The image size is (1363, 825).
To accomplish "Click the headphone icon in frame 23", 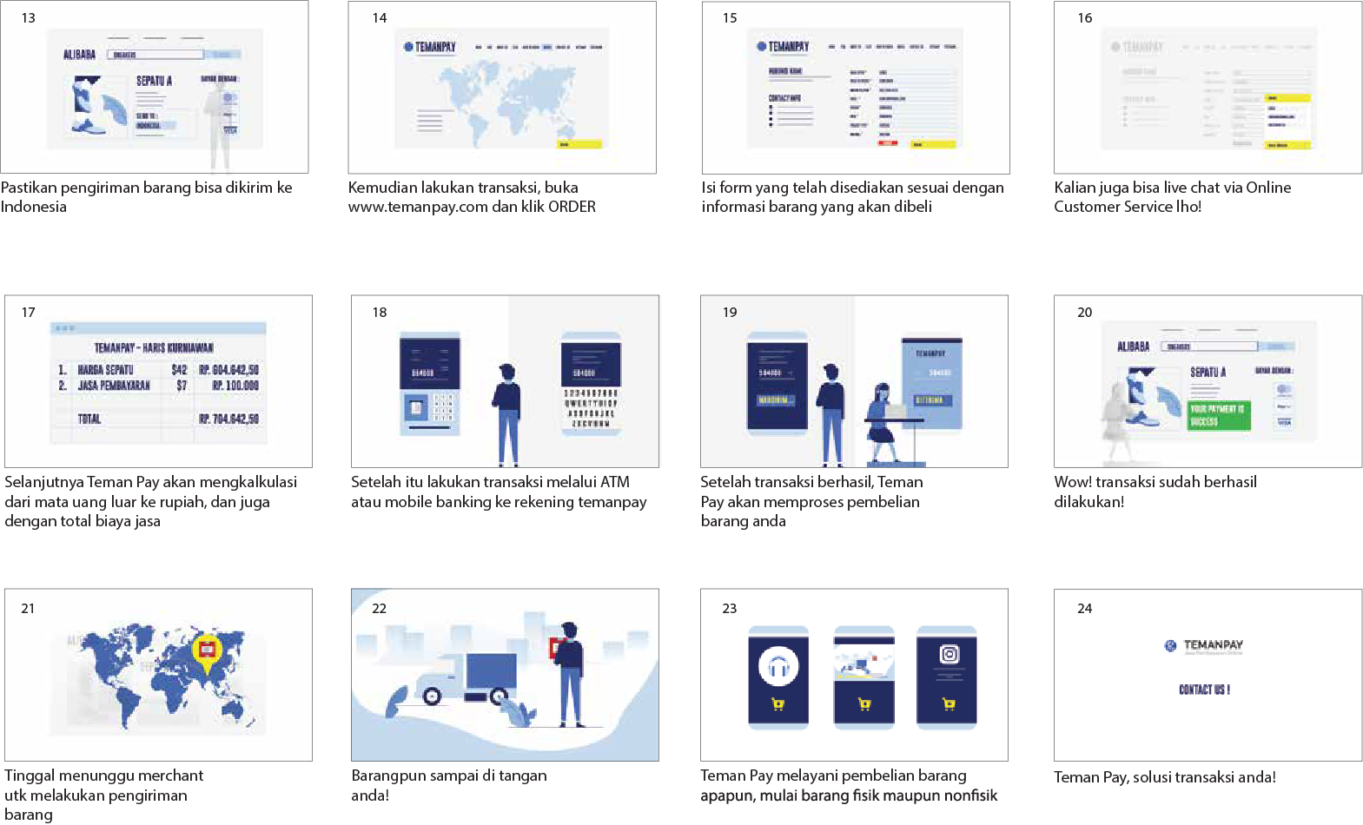I will (778, 666).
